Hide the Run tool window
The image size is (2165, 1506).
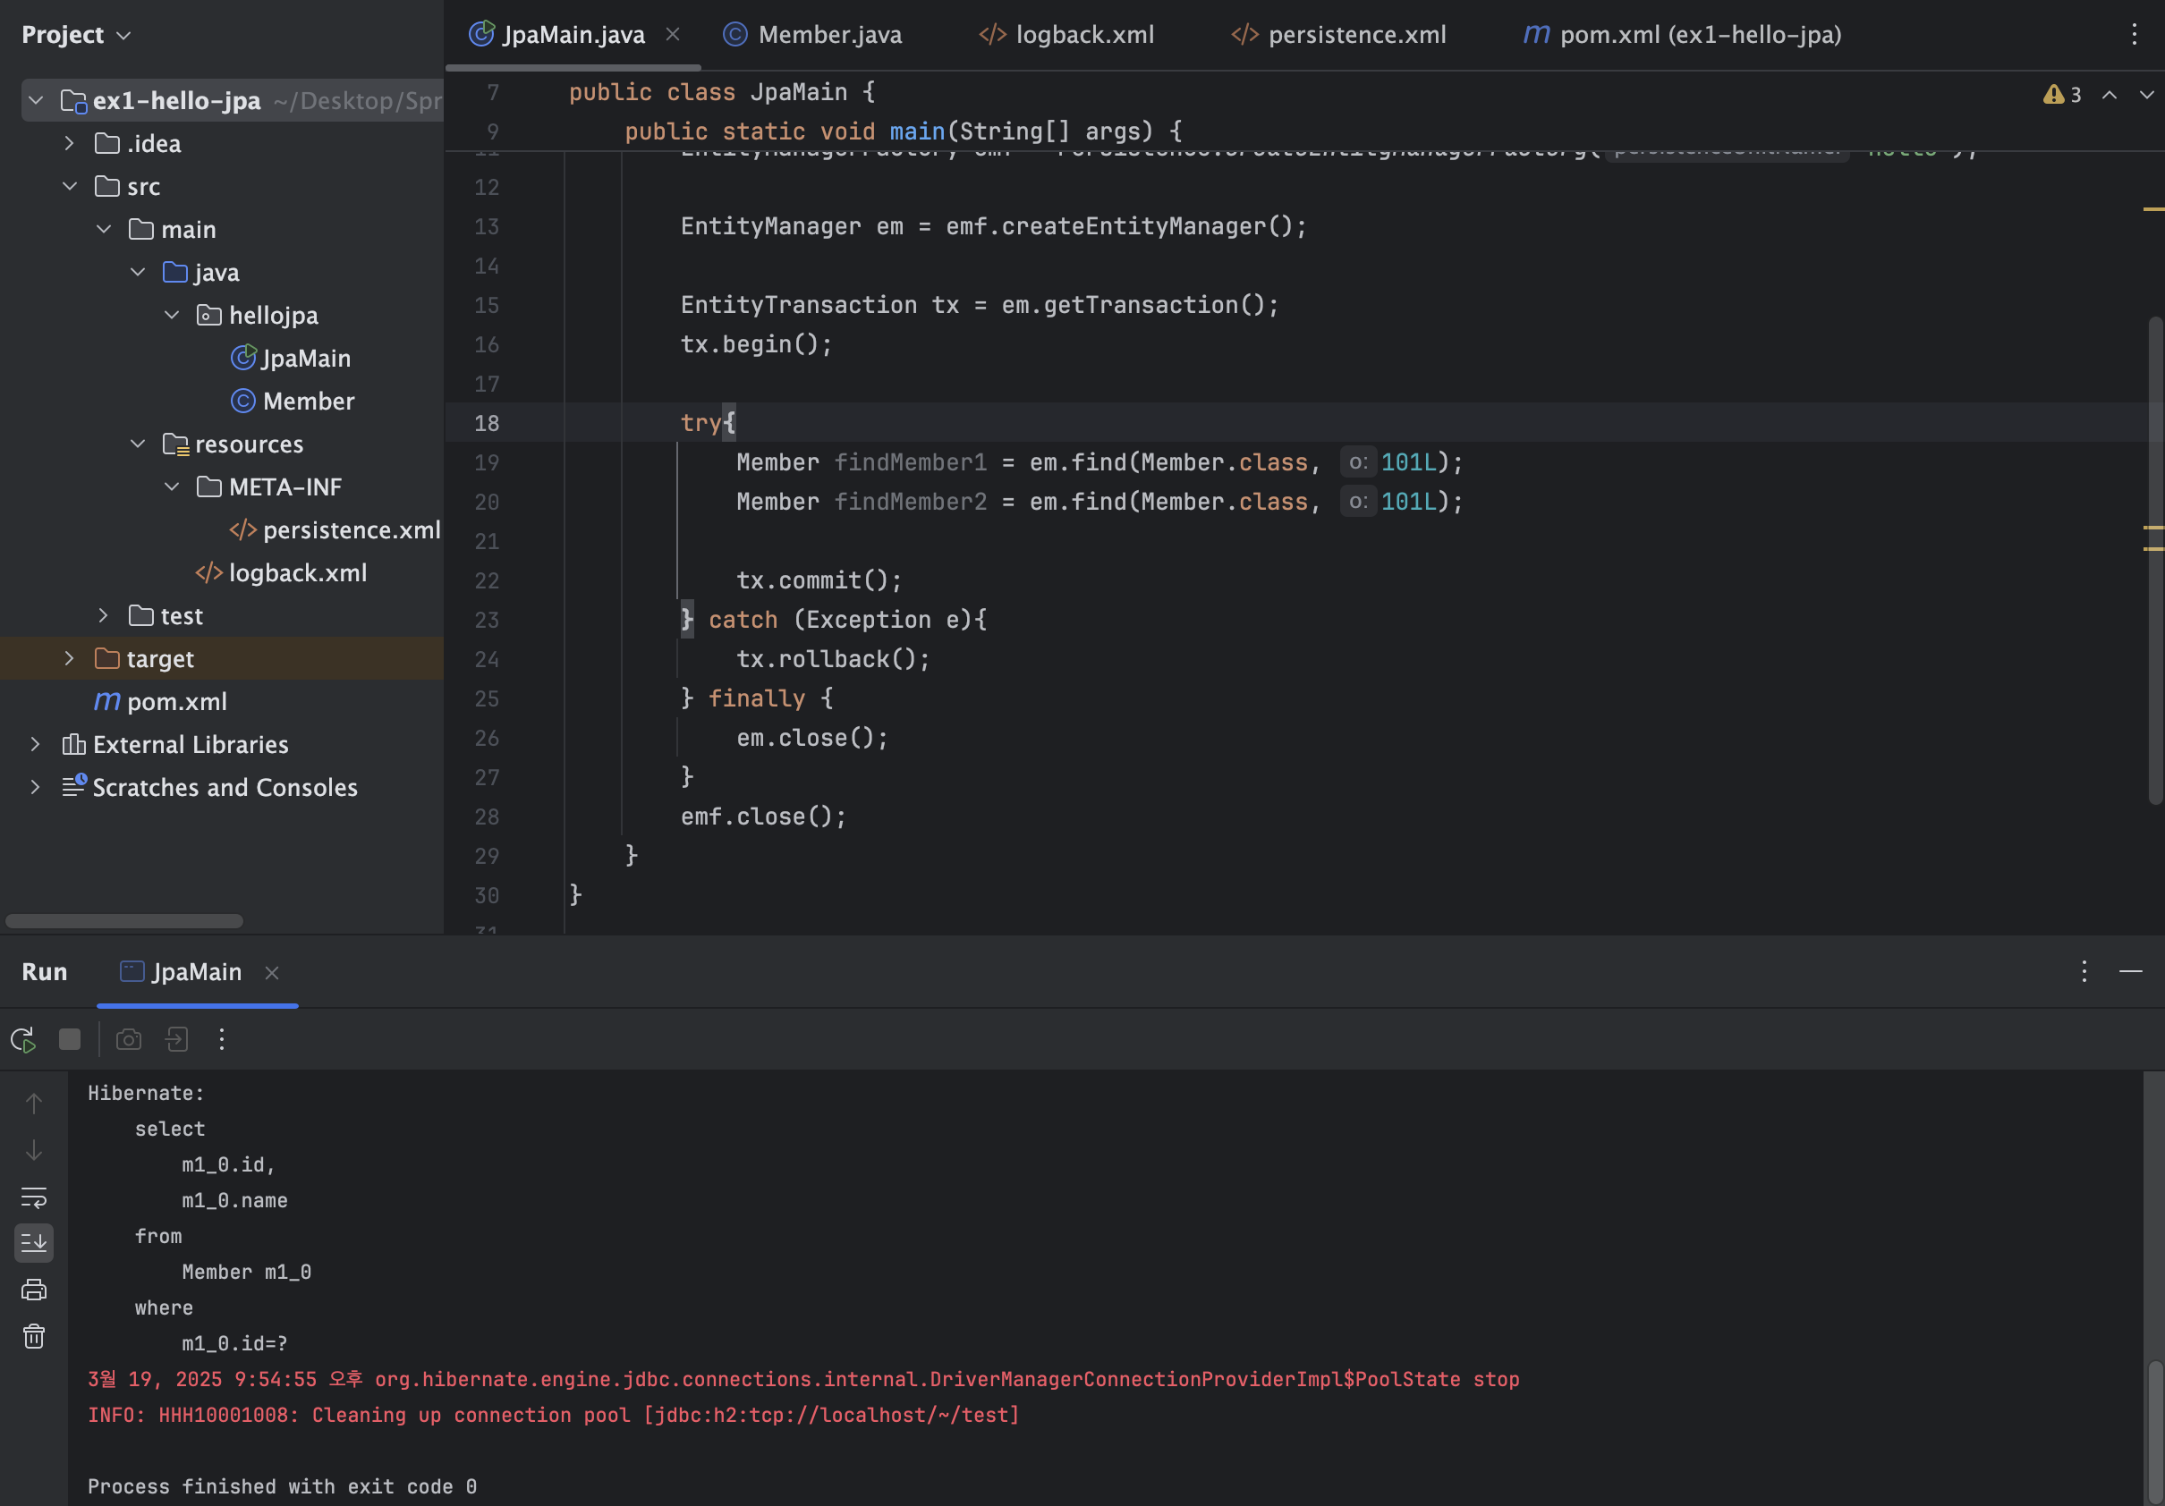2131,971
